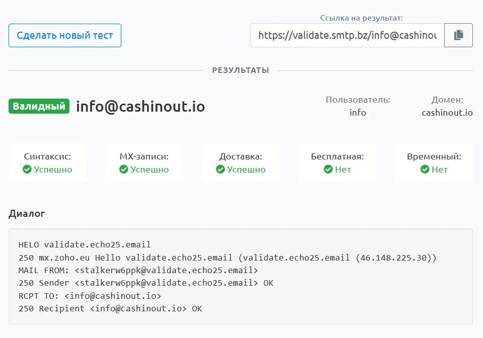
Task: Click the 250 Sender OK line
Action: click(146, 283)
